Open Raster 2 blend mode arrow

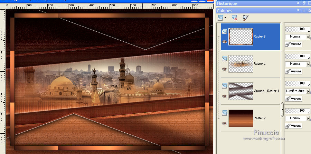pyautogui.click(x=308, y=119)
